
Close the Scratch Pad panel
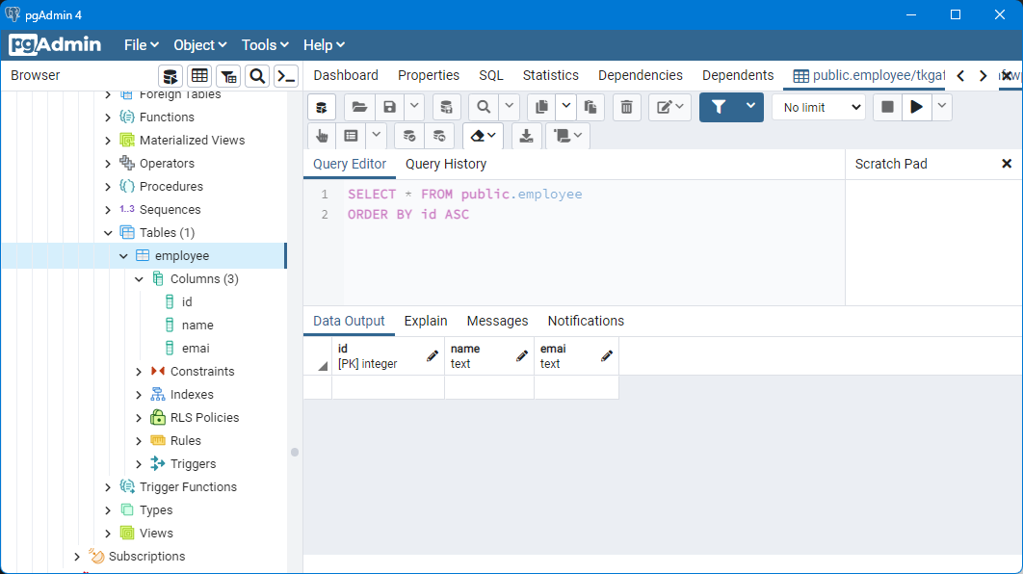point(1007,164)
